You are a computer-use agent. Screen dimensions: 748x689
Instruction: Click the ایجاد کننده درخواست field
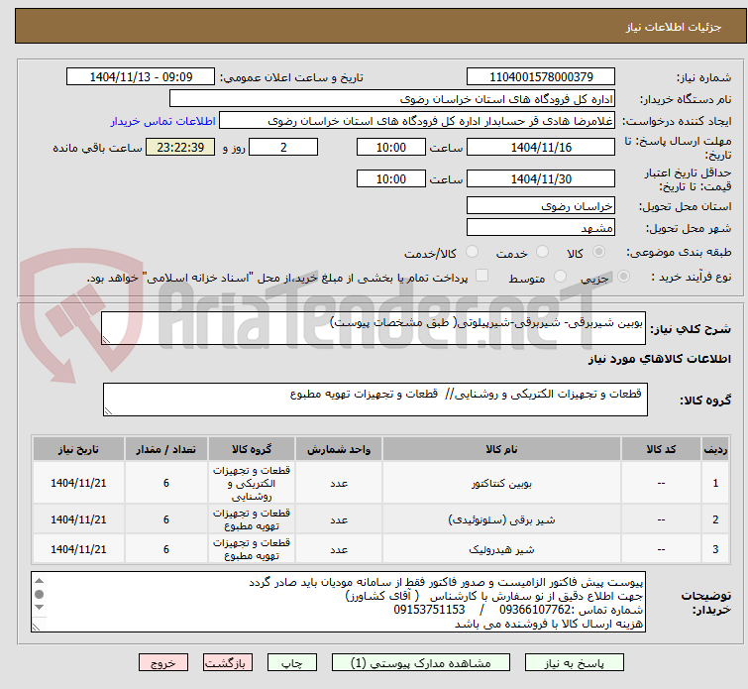tap(417, 121)
